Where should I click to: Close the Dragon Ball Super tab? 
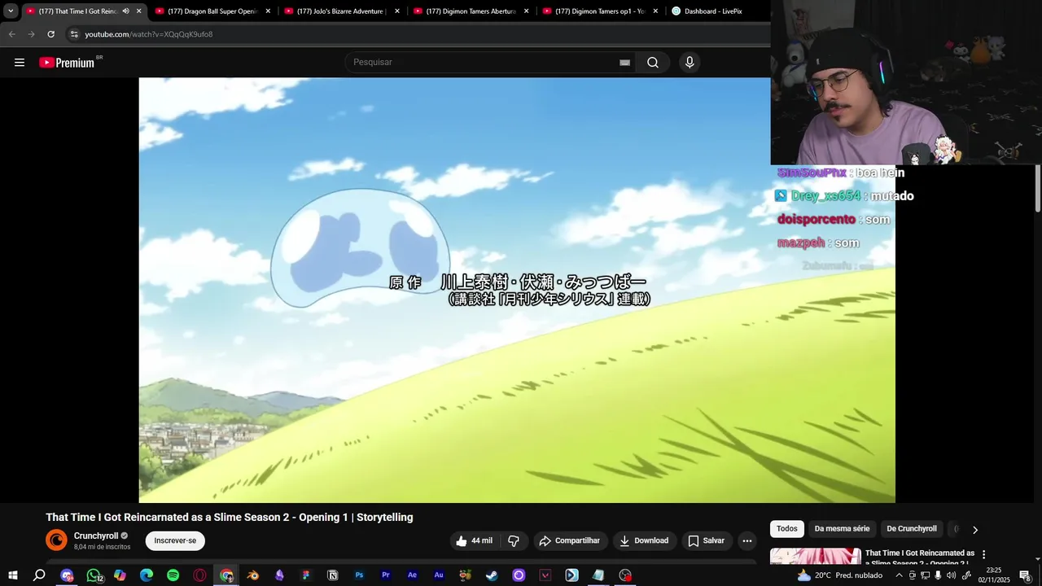tap(268, 11)
